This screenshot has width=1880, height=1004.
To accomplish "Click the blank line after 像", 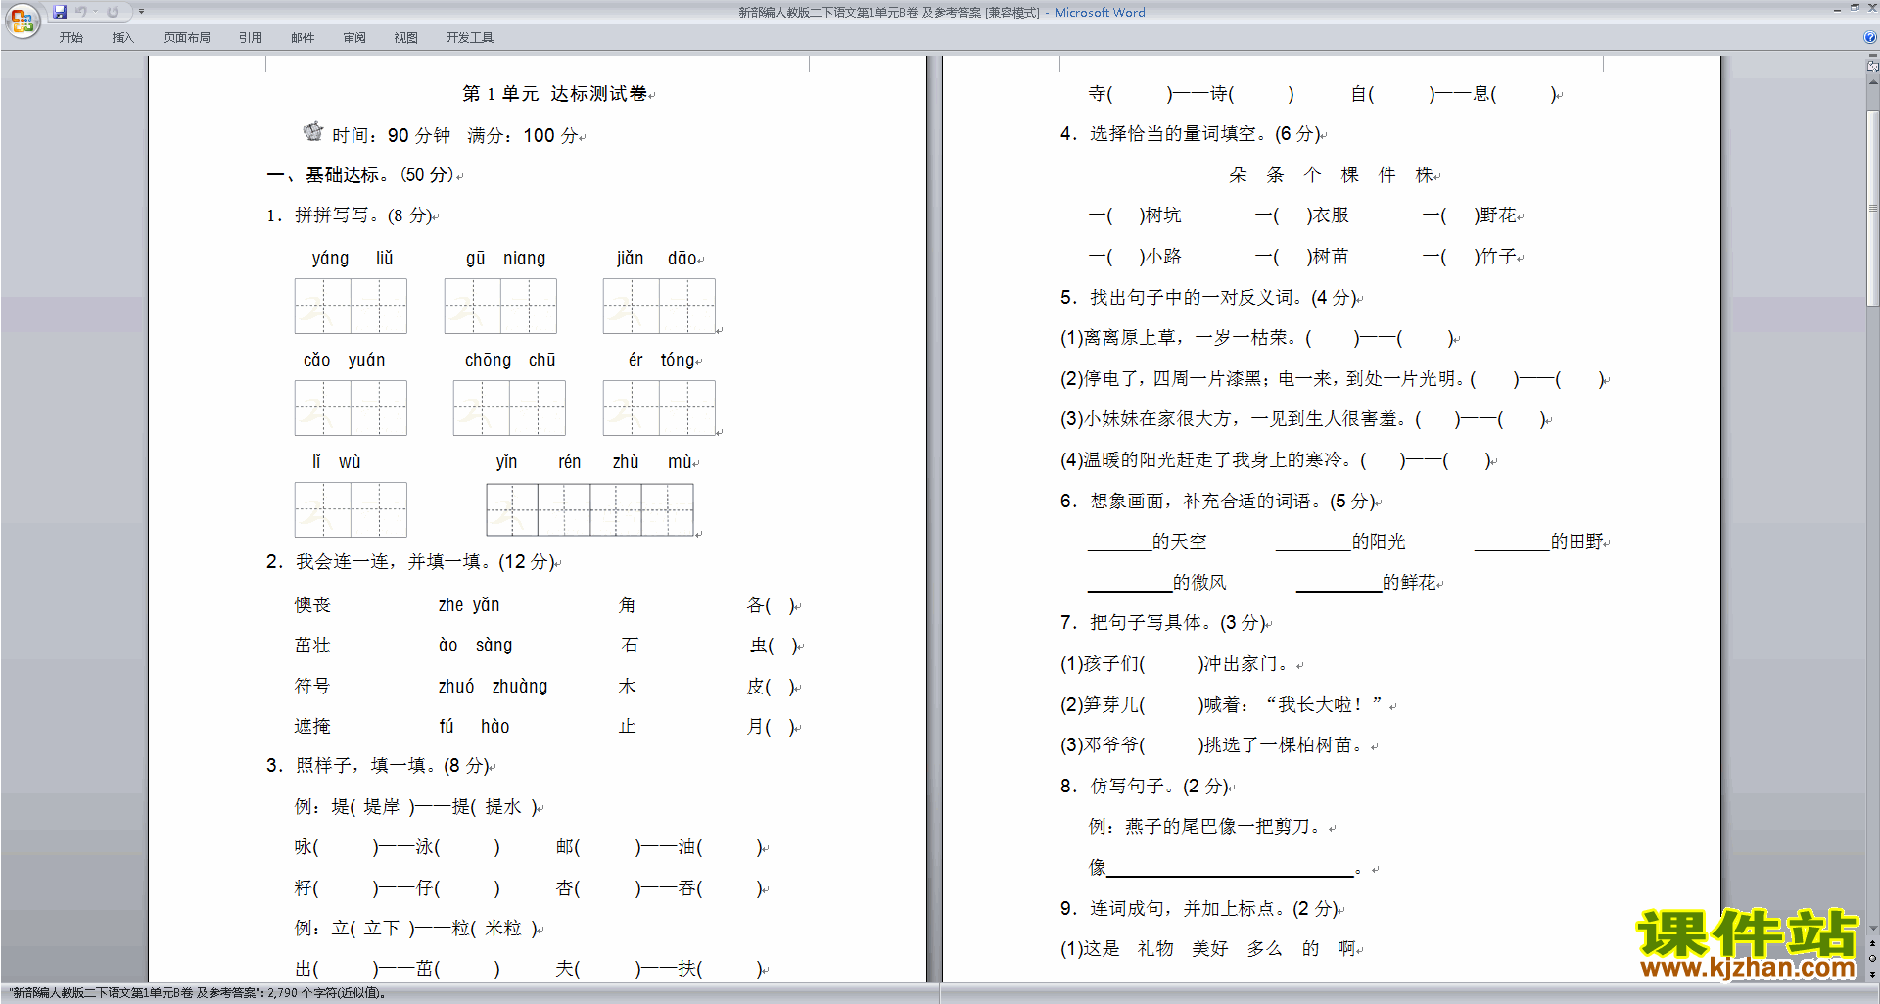I will pos(1231,868).
